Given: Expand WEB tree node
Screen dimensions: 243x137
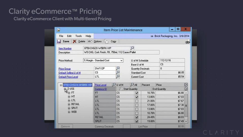Looking at the screenshot, I should click(69, 112).
